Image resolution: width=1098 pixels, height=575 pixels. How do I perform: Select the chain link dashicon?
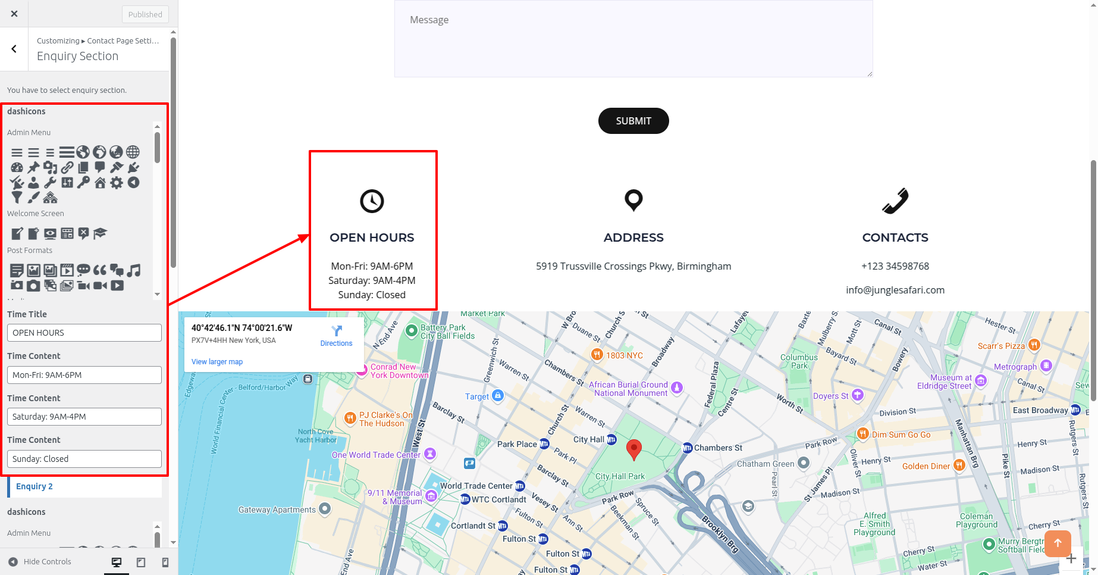(67, 168)
